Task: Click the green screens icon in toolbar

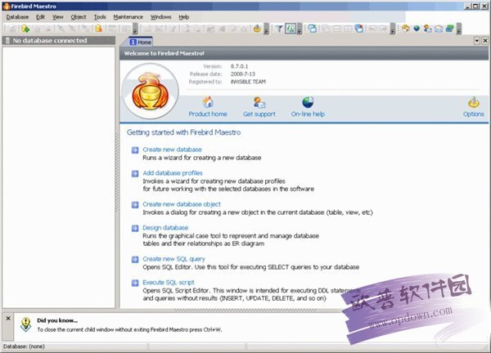Action: coord(449,29)
